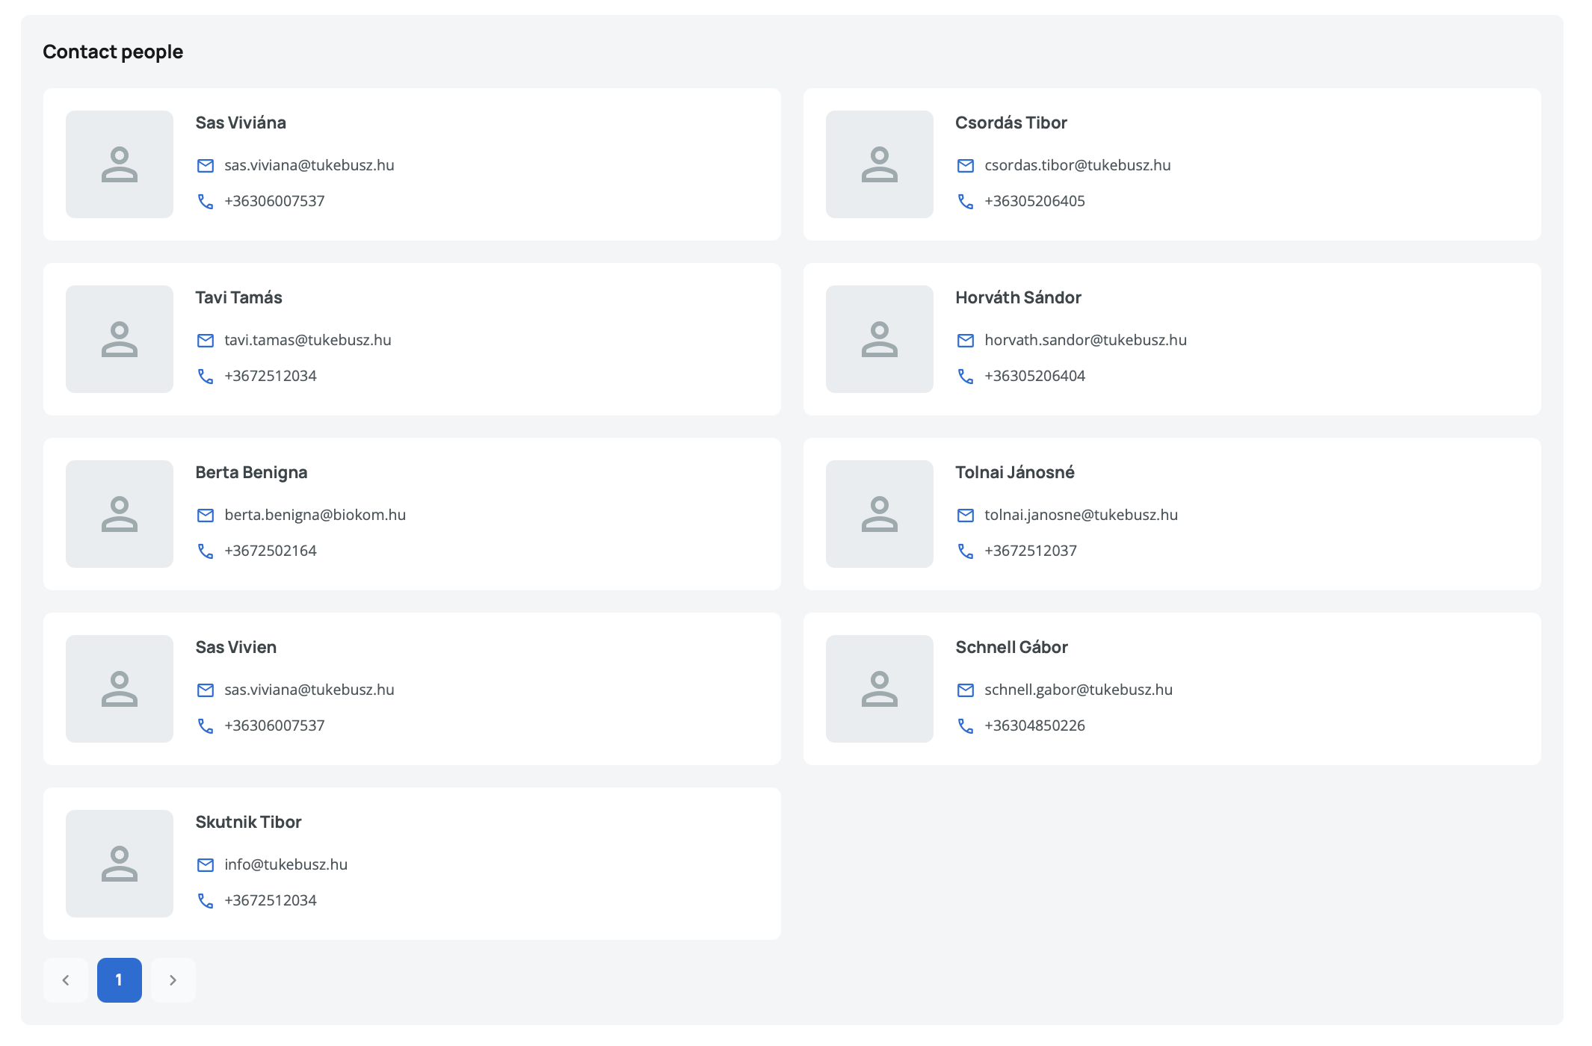Select page 1 in pagination

(x=119, y=980)
